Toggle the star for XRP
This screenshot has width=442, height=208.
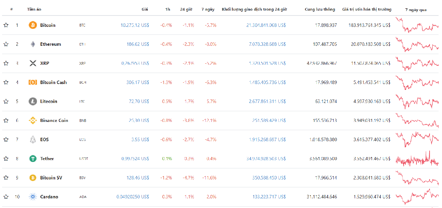point(6,63)
